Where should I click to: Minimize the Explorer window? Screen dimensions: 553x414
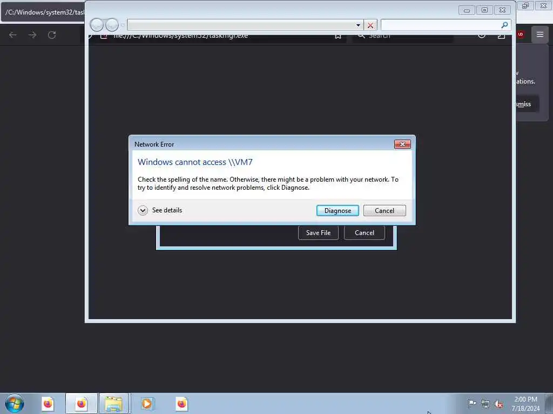467,10
